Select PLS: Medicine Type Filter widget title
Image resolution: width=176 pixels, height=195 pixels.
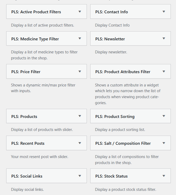[35, 39]
